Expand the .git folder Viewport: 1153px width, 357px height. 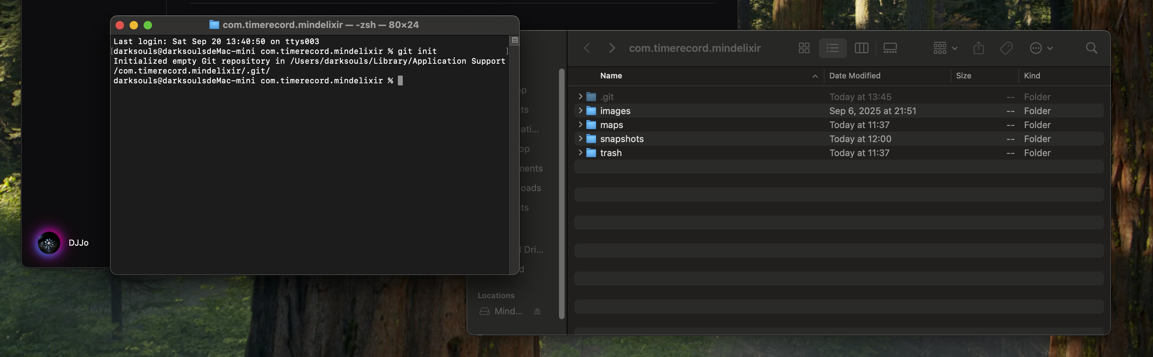point(580,97)
